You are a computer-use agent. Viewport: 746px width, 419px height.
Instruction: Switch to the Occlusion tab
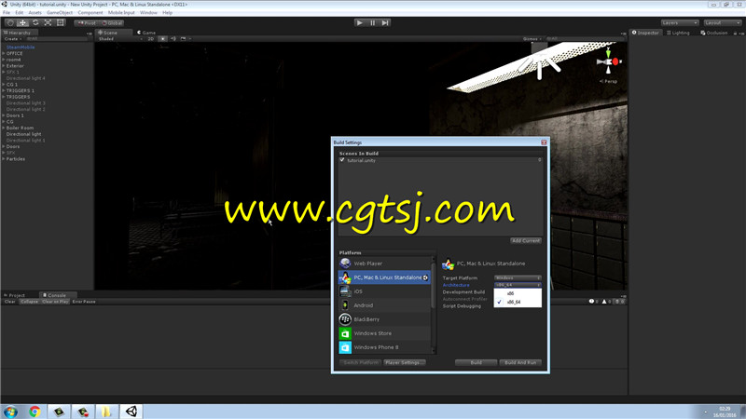click(714, 33)
